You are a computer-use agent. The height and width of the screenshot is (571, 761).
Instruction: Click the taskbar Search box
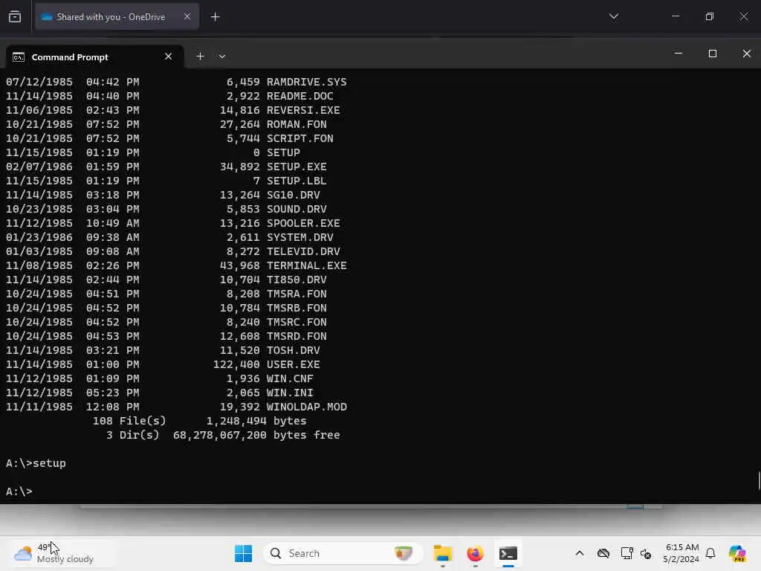[x=343, y=553]
